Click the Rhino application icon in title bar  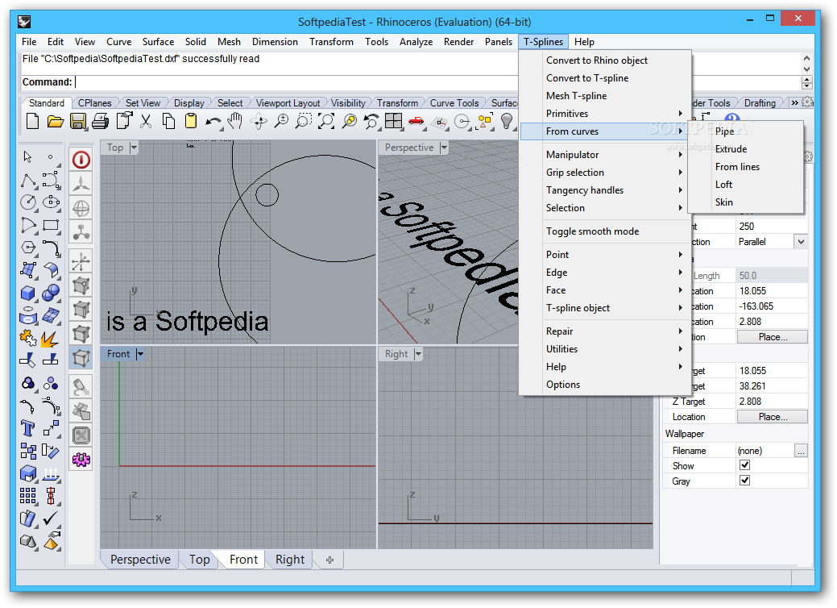[24, 22]
